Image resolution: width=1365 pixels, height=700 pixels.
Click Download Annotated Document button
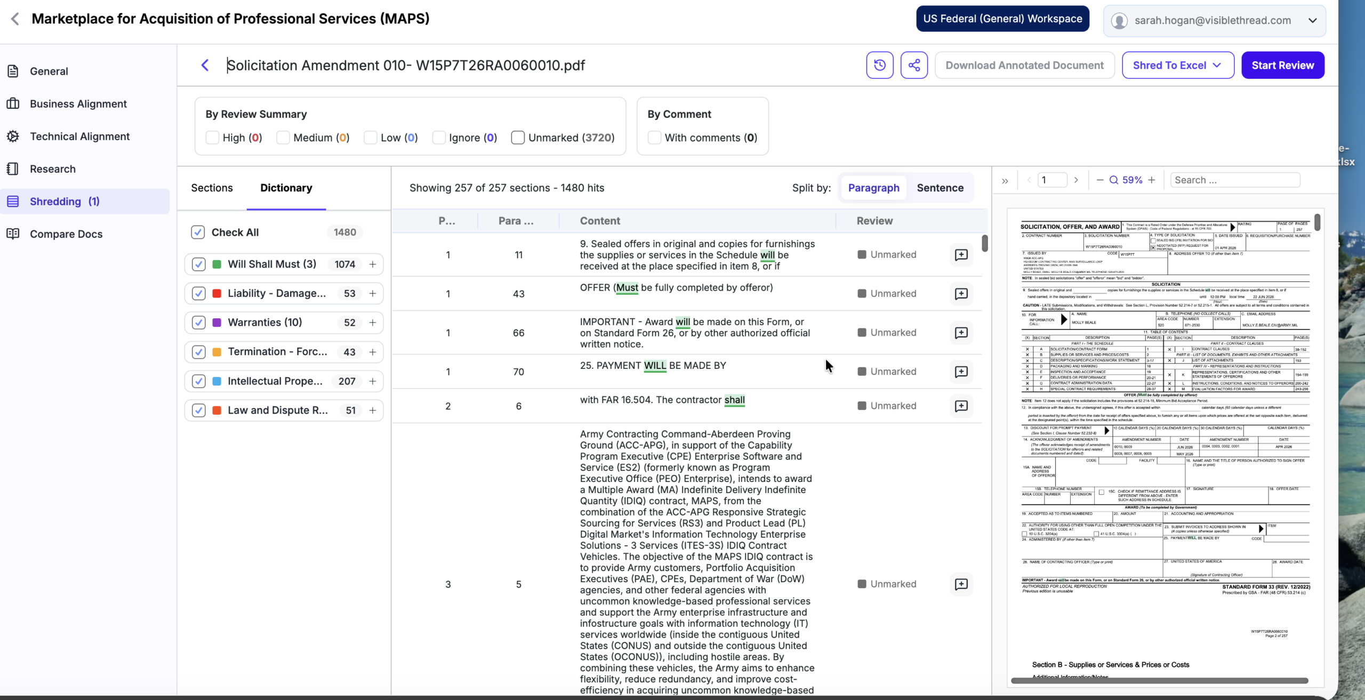tap(1024, 65)
